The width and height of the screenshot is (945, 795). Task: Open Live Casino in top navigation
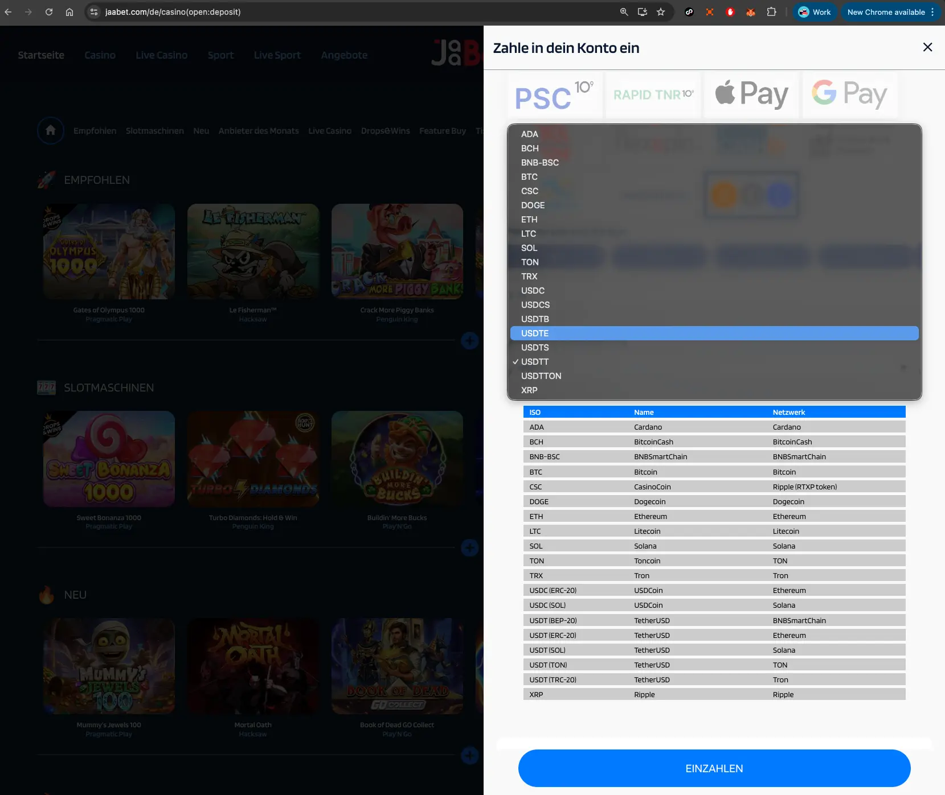pos(162,55)
